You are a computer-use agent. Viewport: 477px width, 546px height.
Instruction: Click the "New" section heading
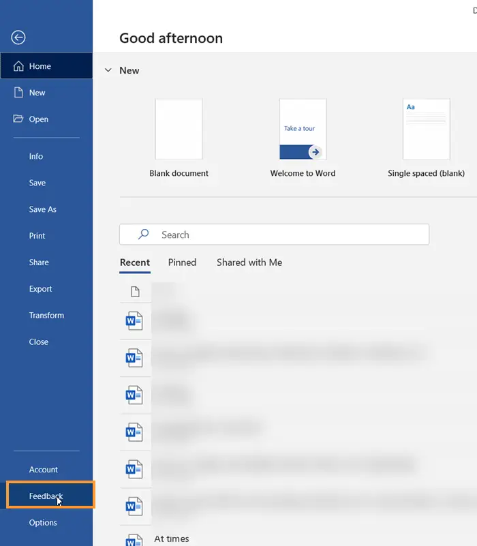pyautogui.click(x=129, y=70)
